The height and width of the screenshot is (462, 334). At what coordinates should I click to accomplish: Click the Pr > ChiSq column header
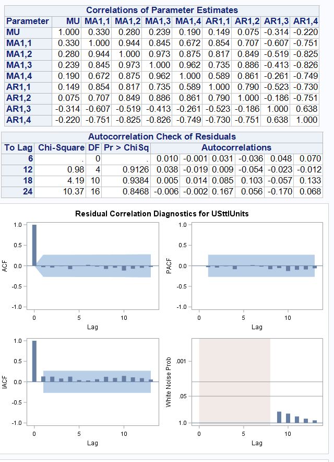(x=126, y=147)
